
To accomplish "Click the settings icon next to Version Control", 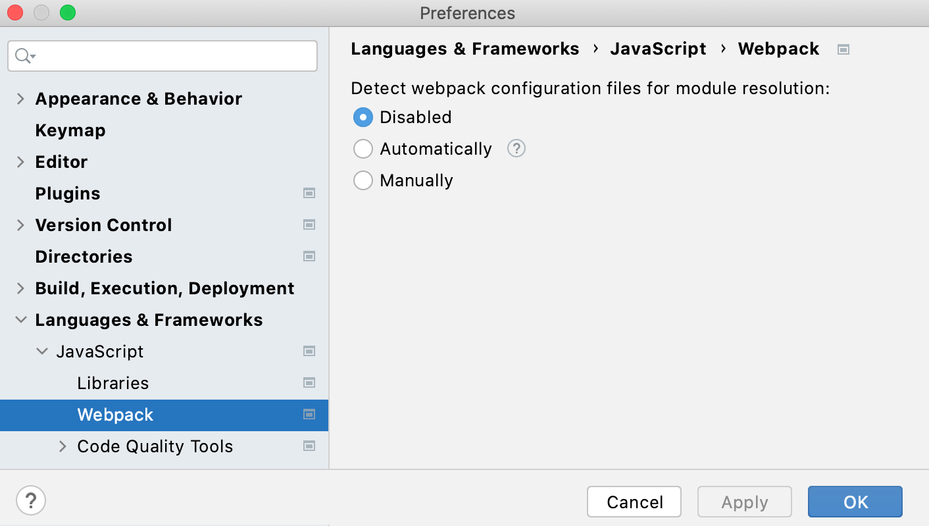I will coord(309,224).
